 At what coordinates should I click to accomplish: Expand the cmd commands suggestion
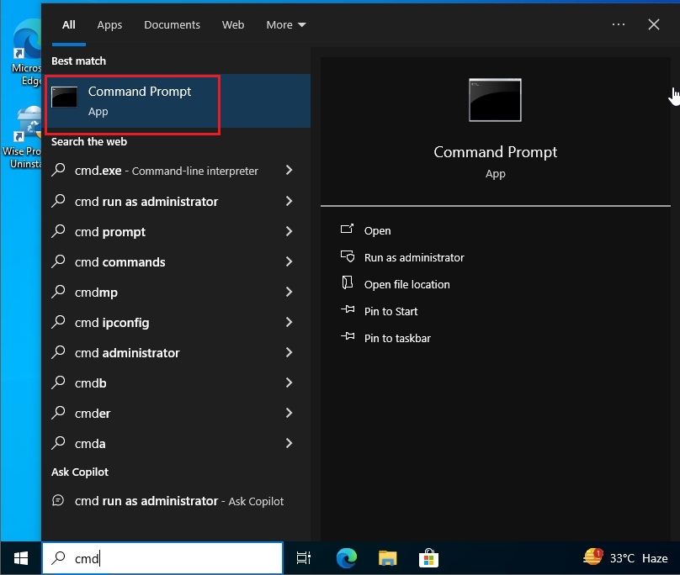pos(290,261)
